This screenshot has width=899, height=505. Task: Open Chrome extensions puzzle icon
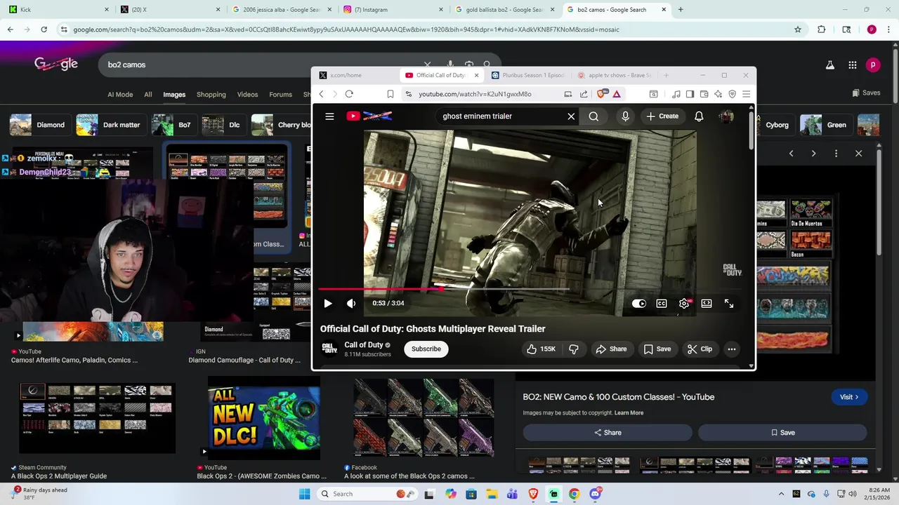click(x=822, y=29)
